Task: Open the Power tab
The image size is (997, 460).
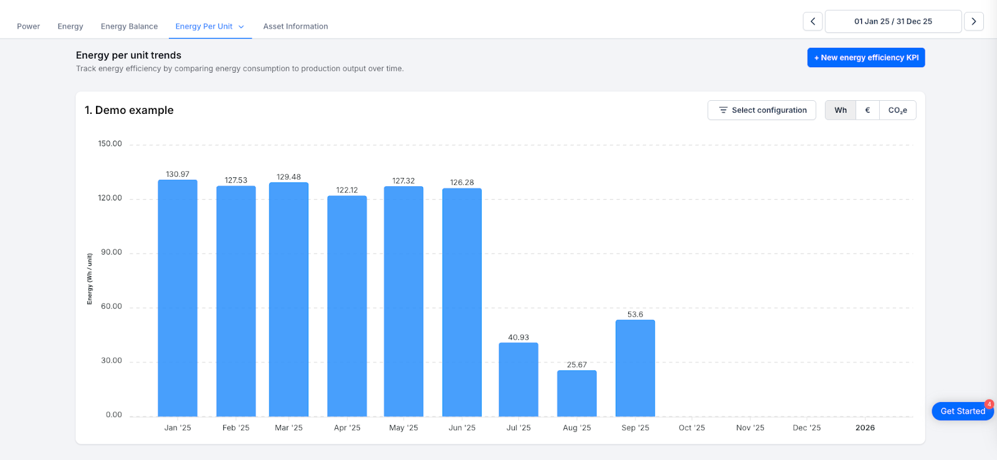Action: (28, 26)
